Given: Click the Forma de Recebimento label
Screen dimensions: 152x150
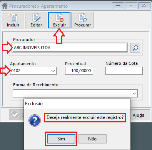Looking at the screenshot, I should click(36, 85).
